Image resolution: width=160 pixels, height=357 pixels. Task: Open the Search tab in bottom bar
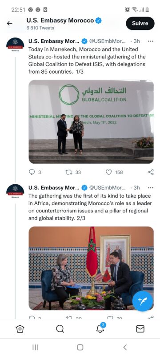pos(60,329)
